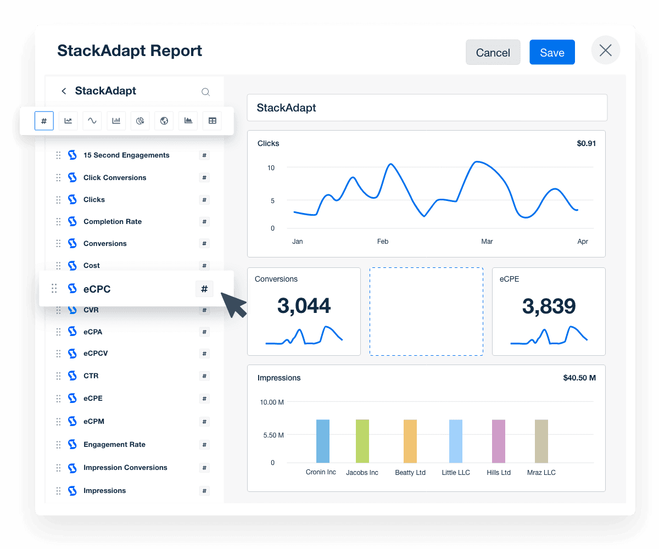Go back using the StackAdapt chevron
The image size is (659, 549).
pos(64,91)
